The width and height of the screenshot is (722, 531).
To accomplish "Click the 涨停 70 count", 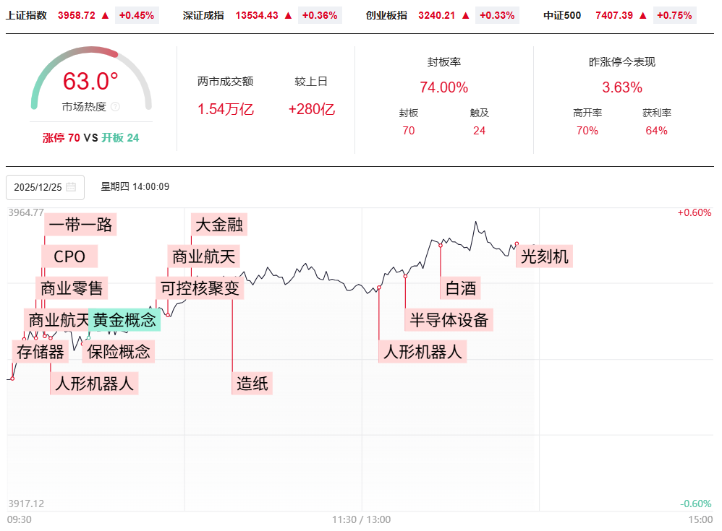I will (x=61, y=137).
